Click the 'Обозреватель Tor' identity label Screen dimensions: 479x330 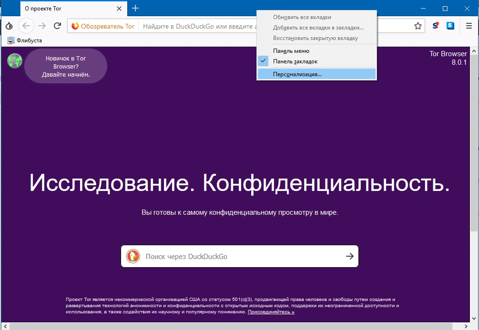tap(108, 26)
